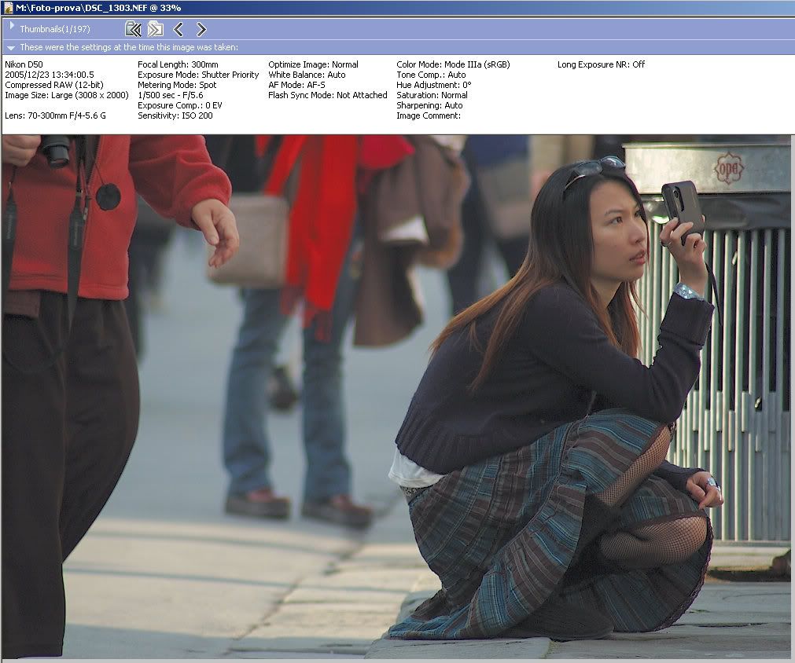Image resolution: width=795 pixels, height=663 pixels.
Task: Click 'White Balance: Auto' text
Action: click(x=307, y=75)
